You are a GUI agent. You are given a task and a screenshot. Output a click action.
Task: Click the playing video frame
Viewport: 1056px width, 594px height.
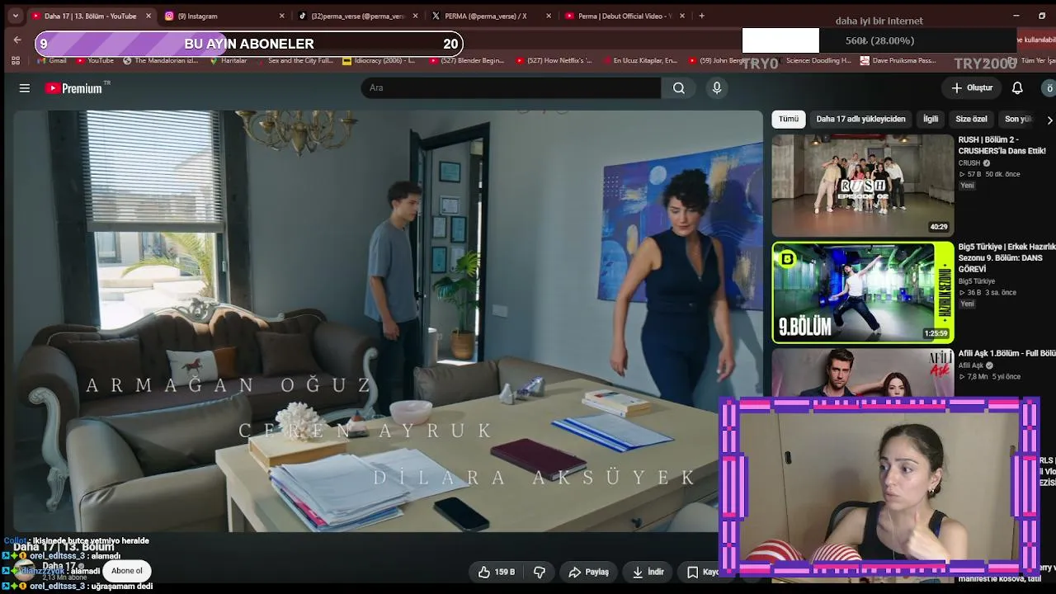(388, 321)
